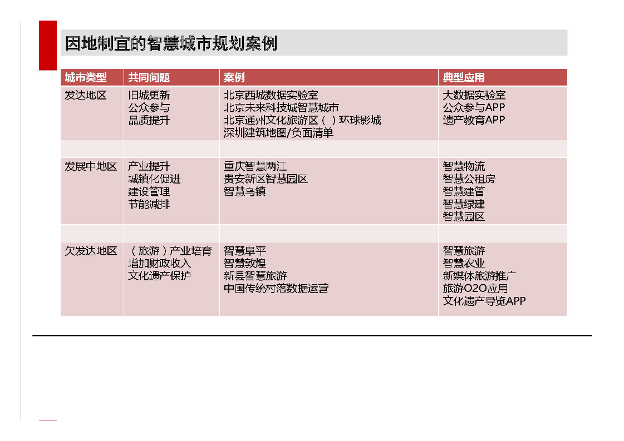
Task: Select the 智慧乌镇 text
Action: coord(244,191)
